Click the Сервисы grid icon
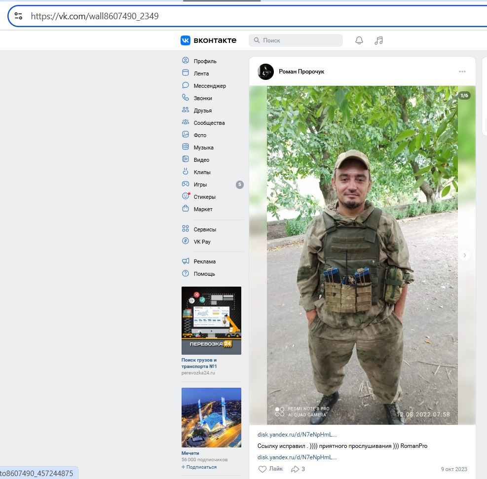The image size is (487, 479). click(186, 229)
